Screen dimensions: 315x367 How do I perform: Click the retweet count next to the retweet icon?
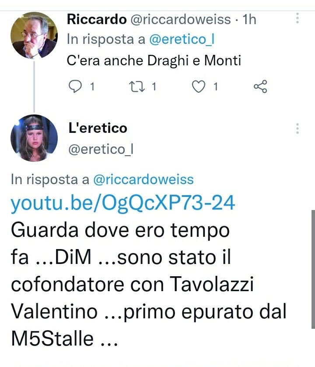154,87
